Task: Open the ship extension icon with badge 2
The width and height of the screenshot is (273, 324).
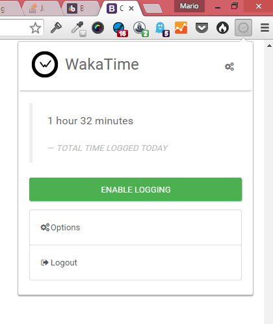Action: pos(141,29)
